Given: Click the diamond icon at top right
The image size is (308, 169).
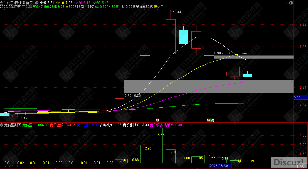Looking at the screenshot, I should click(286, 3).
